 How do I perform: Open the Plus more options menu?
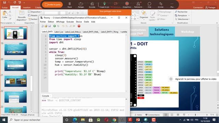(x=172, y=5)
